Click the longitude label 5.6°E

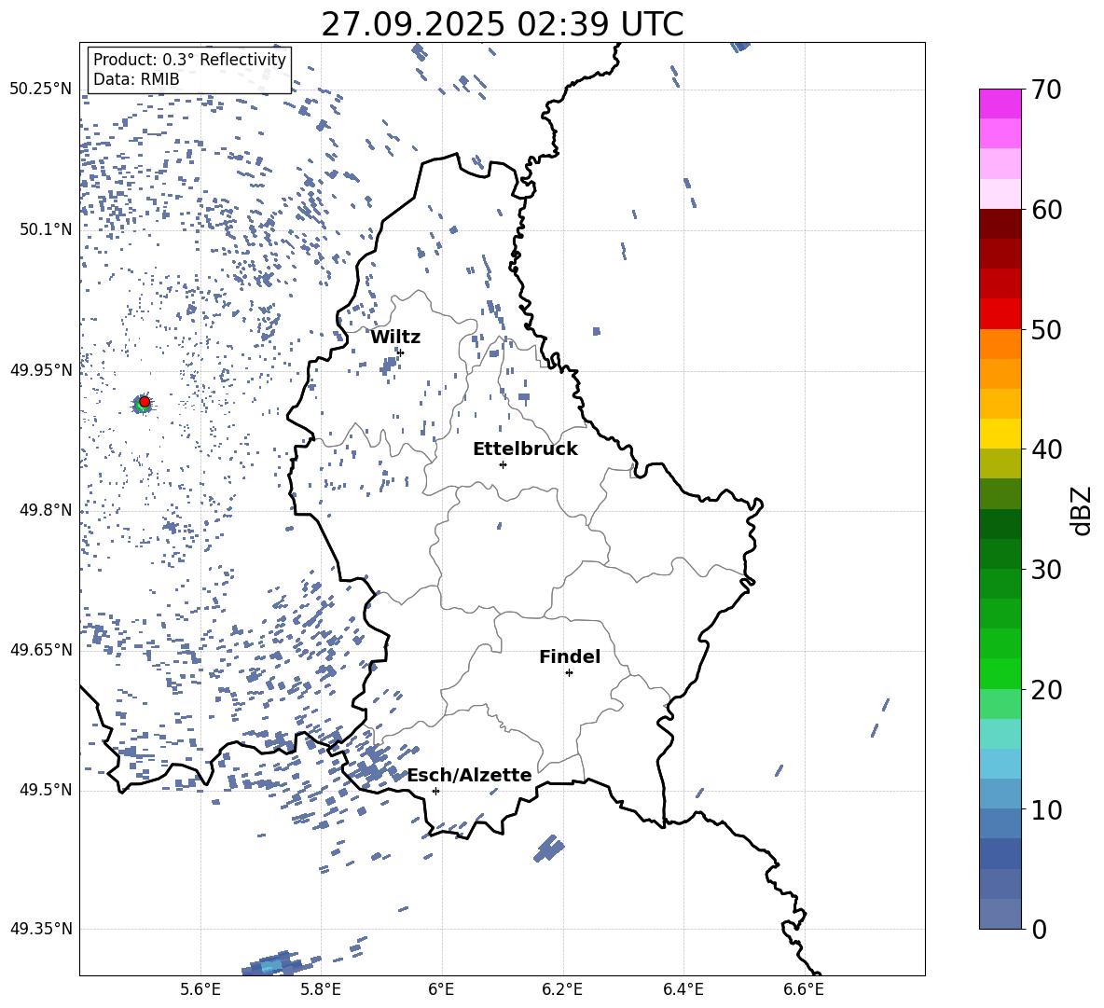coord(200,989)
